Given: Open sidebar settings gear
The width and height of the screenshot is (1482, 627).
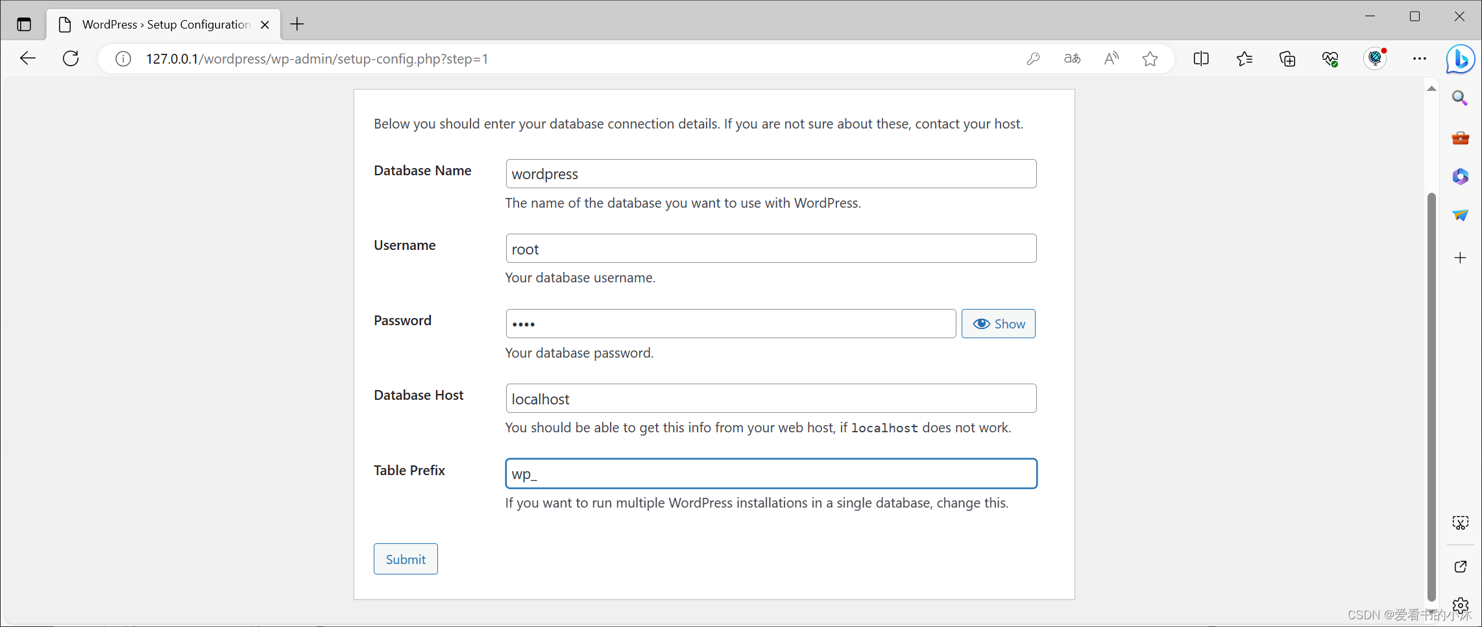Looking at the screenshot, I should pos(1460,606).
